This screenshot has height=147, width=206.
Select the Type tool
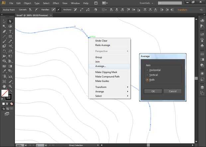(x=10, y=31)
